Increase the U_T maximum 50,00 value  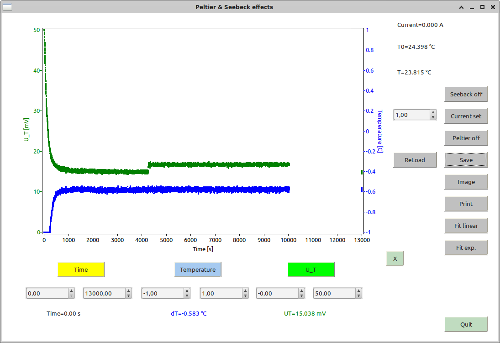point(359,290)
